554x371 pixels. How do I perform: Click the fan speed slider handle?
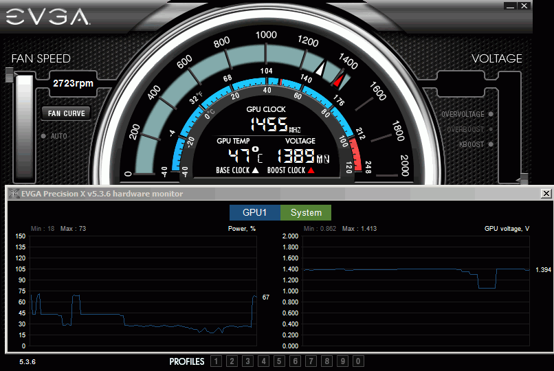pyautogui.click(x=10, y=75)
